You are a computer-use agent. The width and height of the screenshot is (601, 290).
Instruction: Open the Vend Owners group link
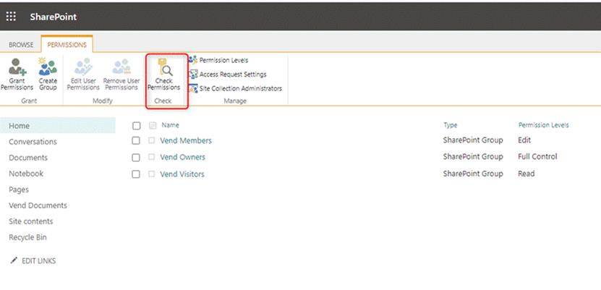pos(183,157)
